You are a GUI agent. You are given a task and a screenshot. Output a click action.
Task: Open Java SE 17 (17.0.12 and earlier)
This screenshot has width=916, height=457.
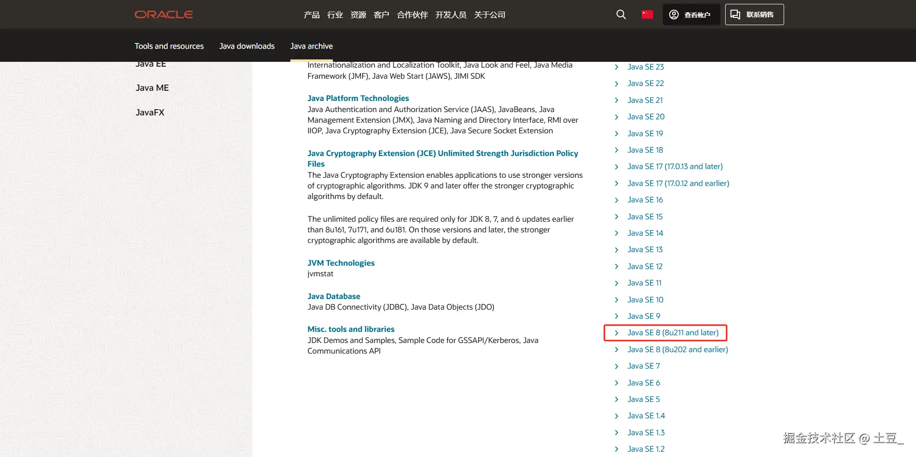click(x=678, y=183)
